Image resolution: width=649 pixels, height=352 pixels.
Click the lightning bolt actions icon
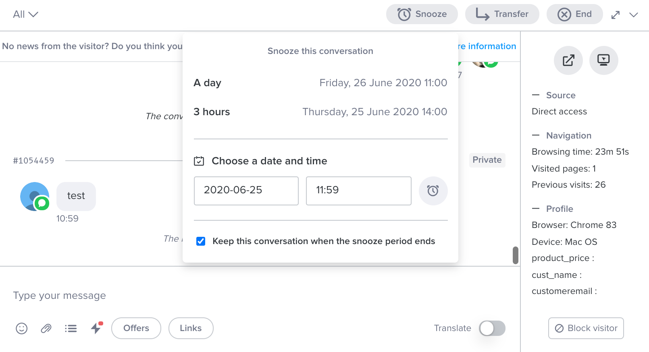(96, 328)
